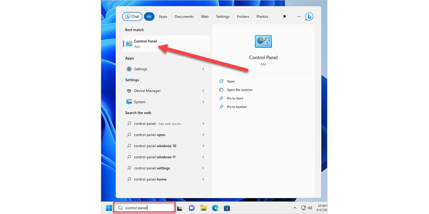The height and width of the screenshot is (214, 429).
Task: Expand the "control panel home" chevron
Action: coord(203,179)
